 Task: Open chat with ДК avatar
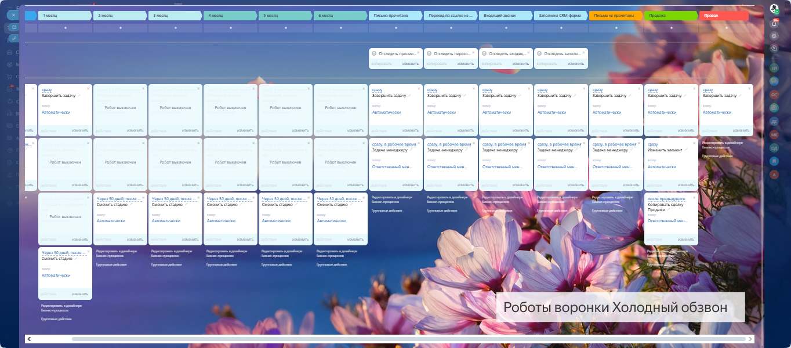tap(774, 121)
